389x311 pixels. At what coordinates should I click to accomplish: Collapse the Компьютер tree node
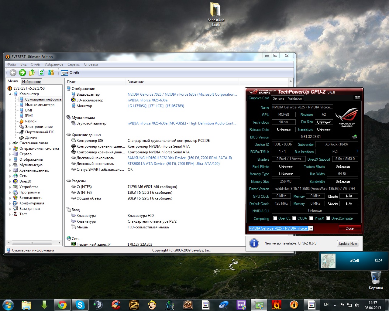point(10,94)
